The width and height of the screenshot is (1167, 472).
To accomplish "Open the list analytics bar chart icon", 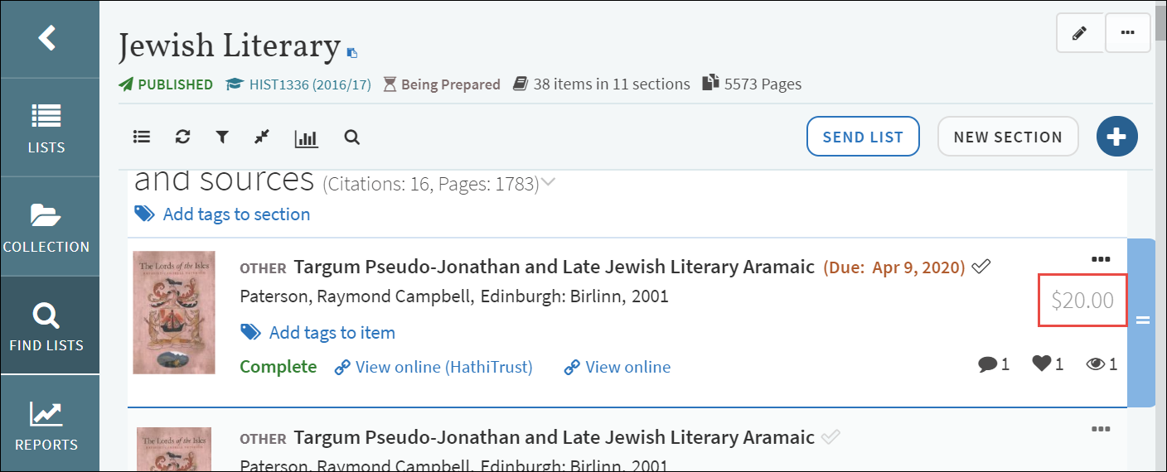I will (306, 138).
